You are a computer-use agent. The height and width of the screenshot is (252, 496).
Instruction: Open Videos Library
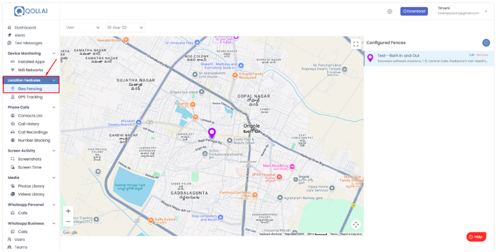[31, 194]
